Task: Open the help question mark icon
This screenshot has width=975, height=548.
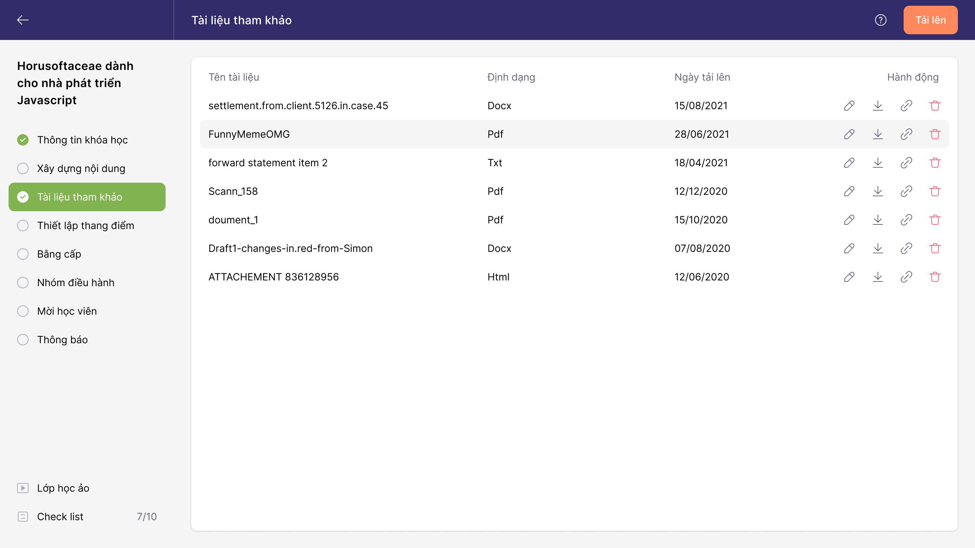Action: pos(880,20)
